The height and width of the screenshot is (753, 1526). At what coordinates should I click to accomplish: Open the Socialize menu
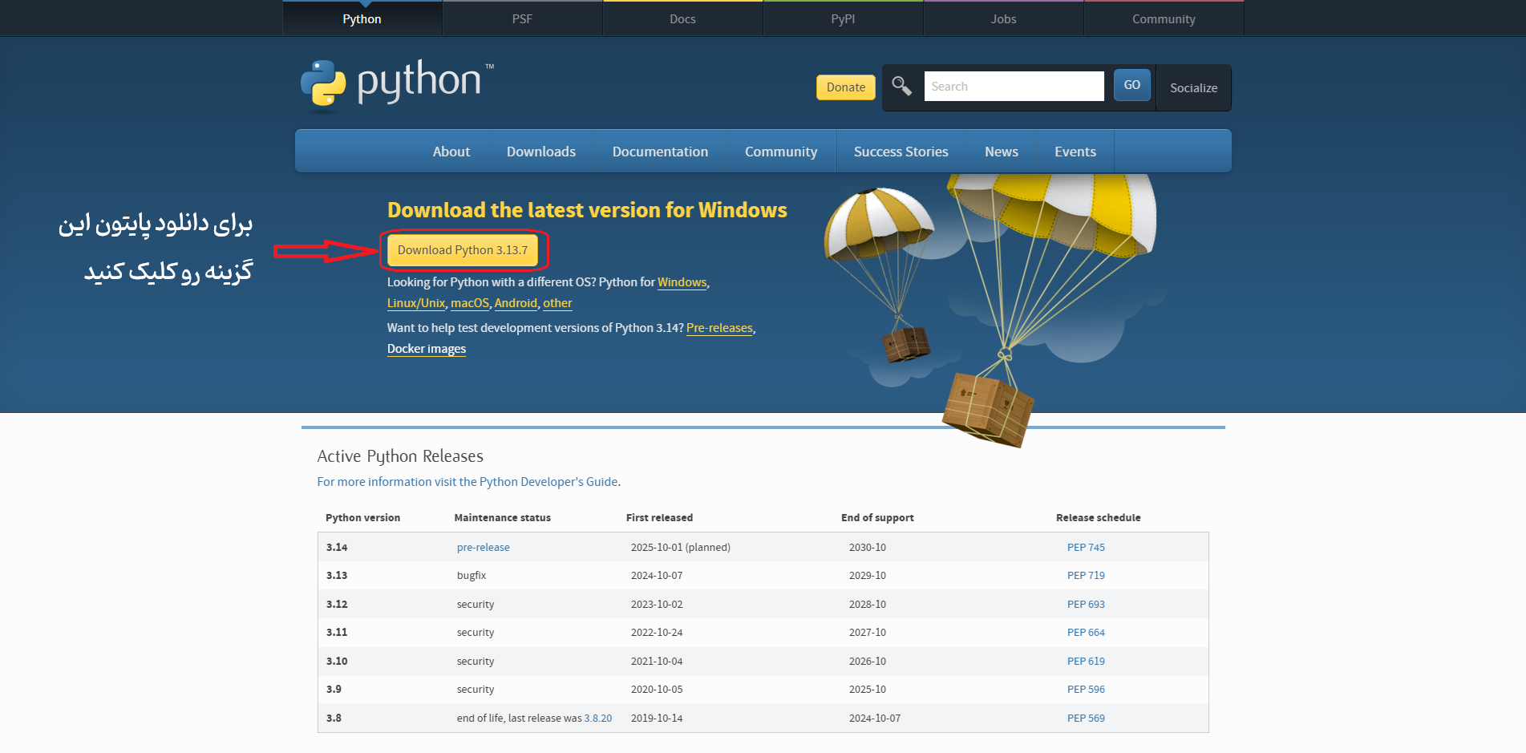pyautogui.click(x=1193, y=87)
